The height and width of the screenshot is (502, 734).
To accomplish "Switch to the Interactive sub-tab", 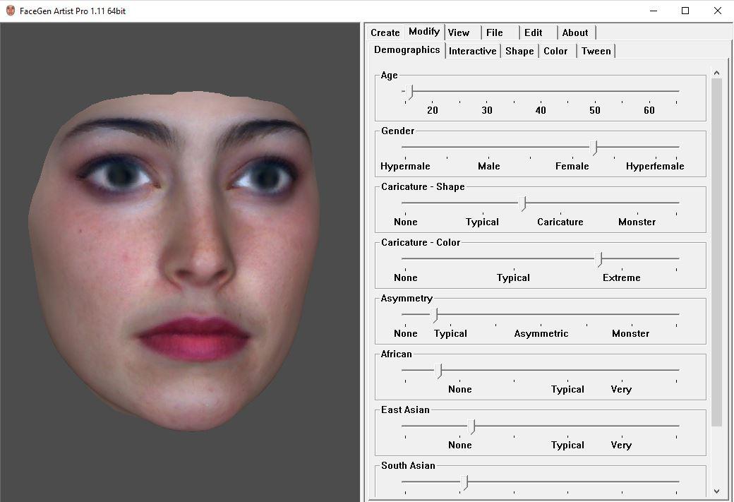I will (x=472, y=51).
